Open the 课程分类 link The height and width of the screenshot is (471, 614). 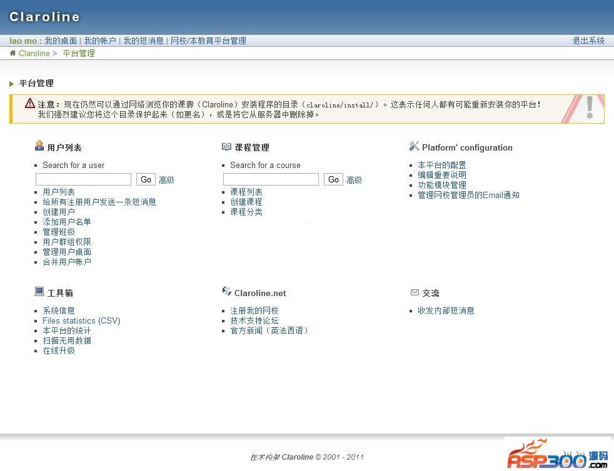click(x=246, y=212)
